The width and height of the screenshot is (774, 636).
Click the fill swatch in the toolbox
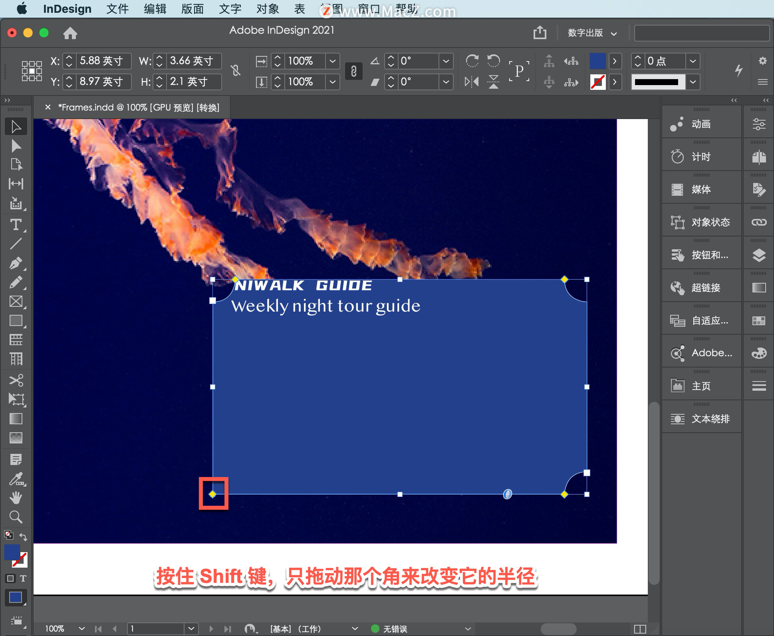(12, 552)
